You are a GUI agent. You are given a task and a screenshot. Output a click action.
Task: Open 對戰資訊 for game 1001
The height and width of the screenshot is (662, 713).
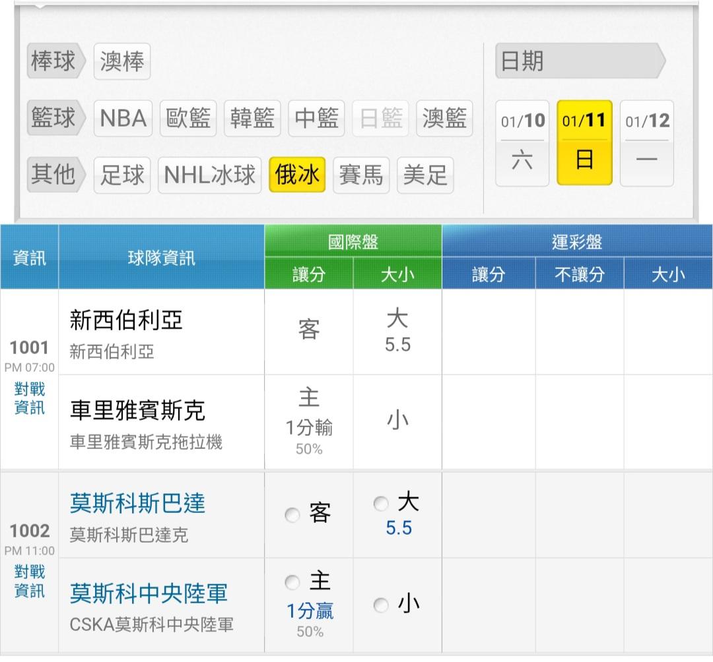pyautogui.click(x=29, y=398)
